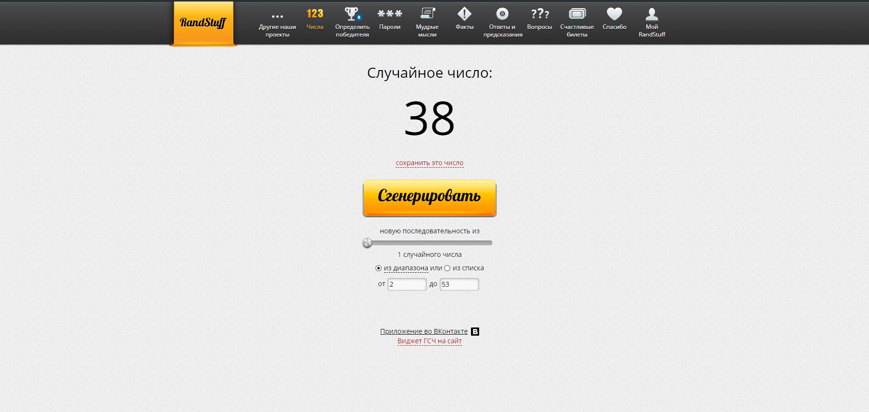Open the scroll icon for wise thoughts
The image size is (869, 412).
(x=427, y=13)
